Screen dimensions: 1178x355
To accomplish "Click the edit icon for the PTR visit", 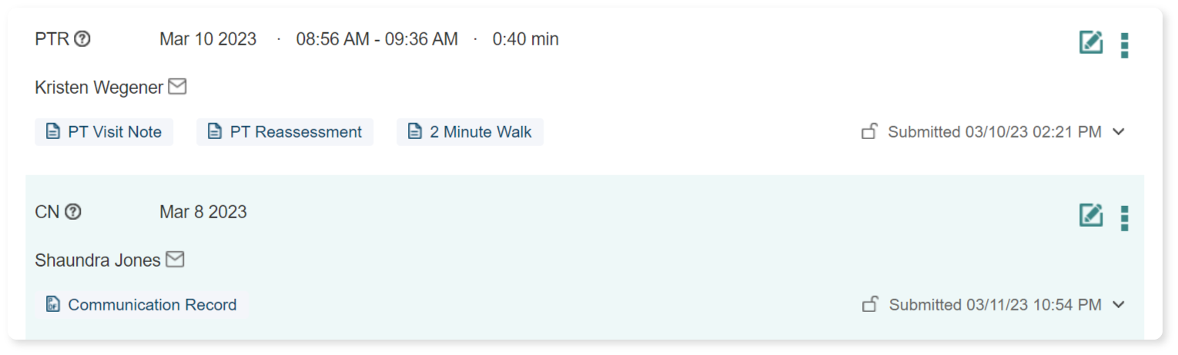I will [x=1090, y=43].
